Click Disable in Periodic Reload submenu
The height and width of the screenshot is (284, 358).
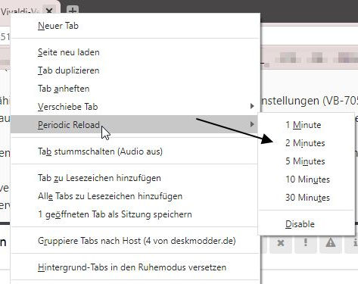306,224
